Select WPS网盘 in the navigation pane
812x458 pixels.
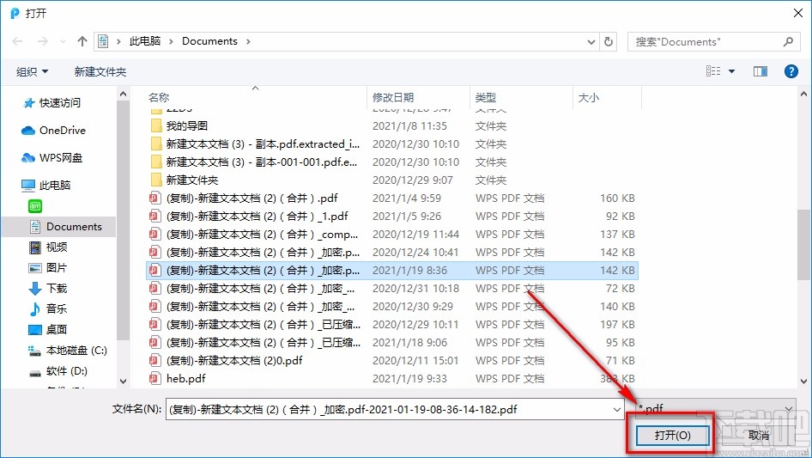52,158
